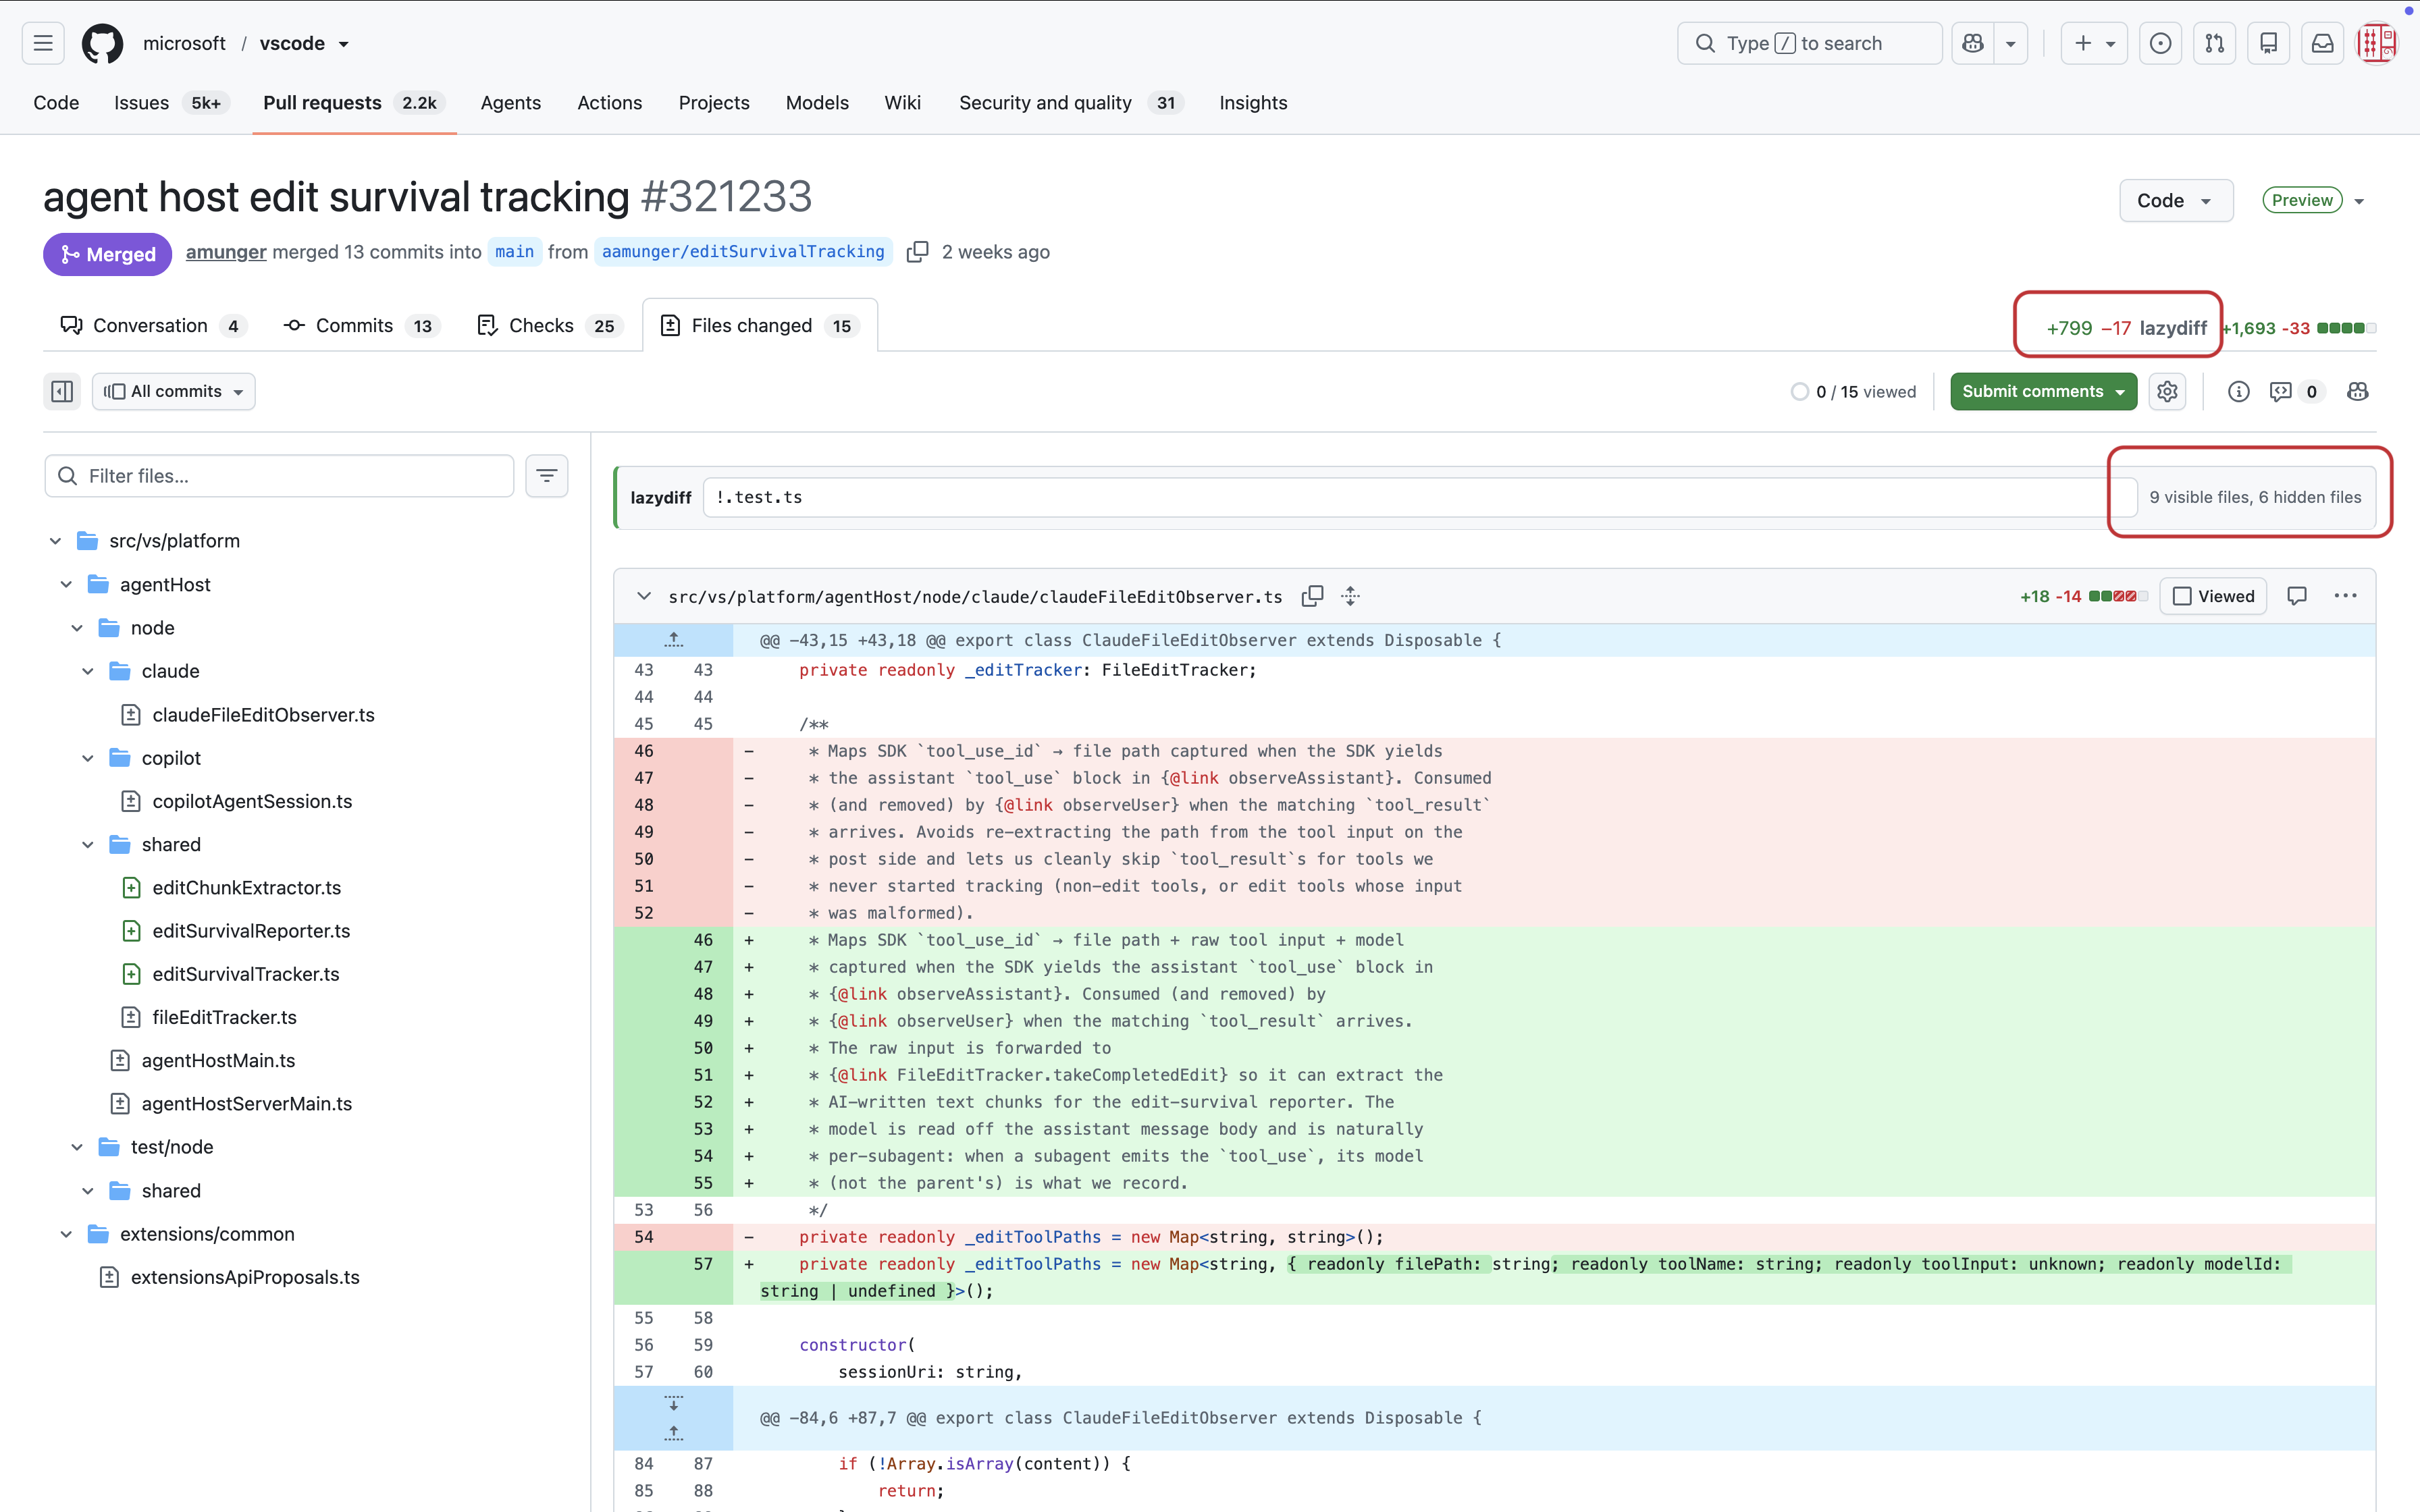Collapse the file tree sidebar
Viewport: 2420px width, 1512px height.
click(x=62, y=391)
